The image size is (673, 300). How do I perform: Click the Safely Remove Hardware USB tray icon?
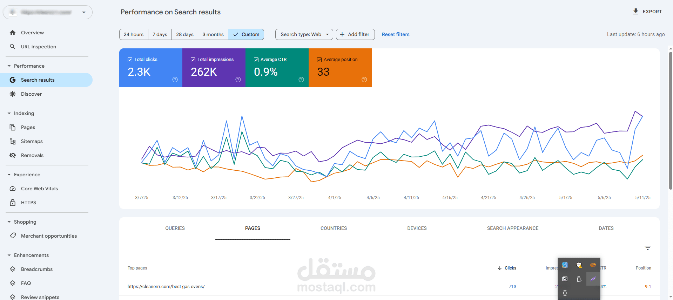[579, 279]
